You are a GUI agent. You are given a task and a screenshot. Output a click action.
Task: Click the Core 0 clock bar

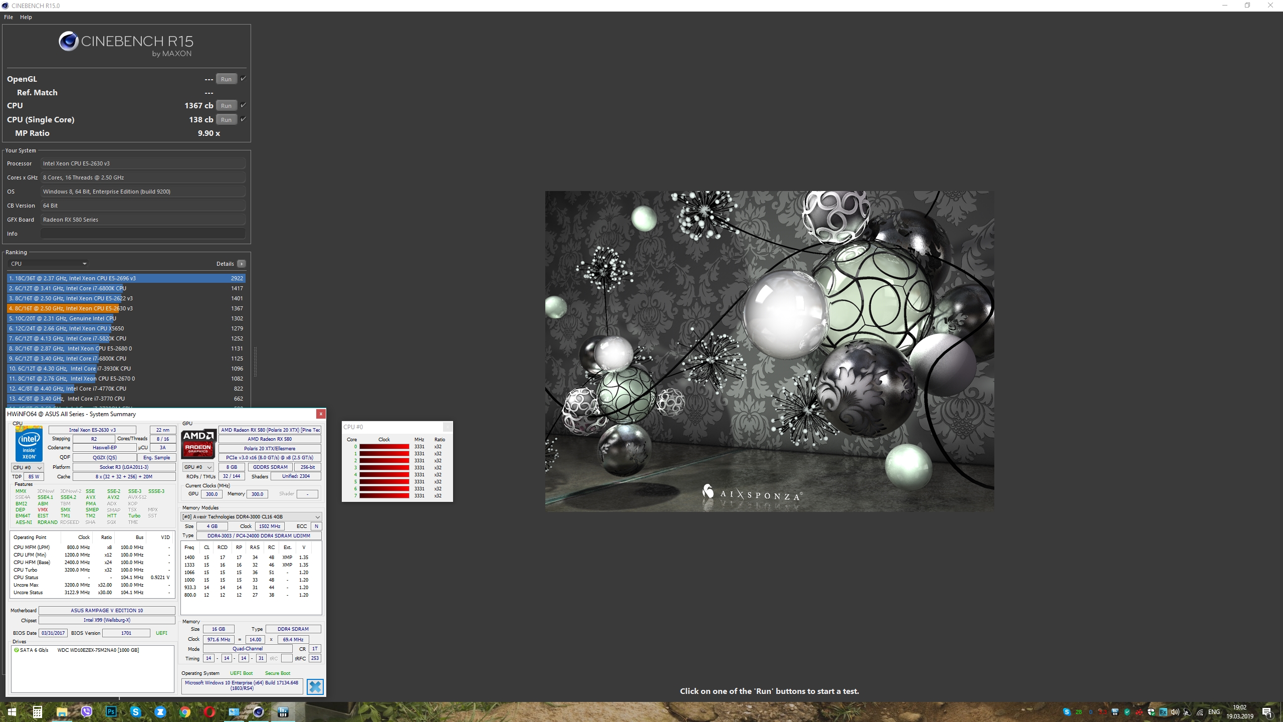[384, 447]
